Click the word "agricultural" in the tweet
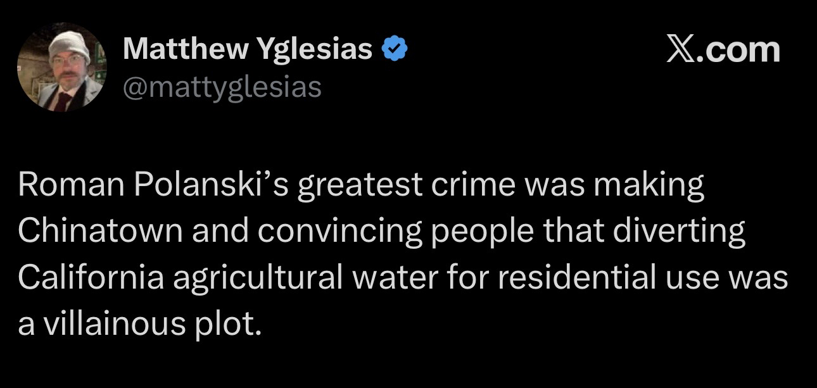The width and height of the screenshot is (817, 388). pyautogui.click(x=257, y=278)
